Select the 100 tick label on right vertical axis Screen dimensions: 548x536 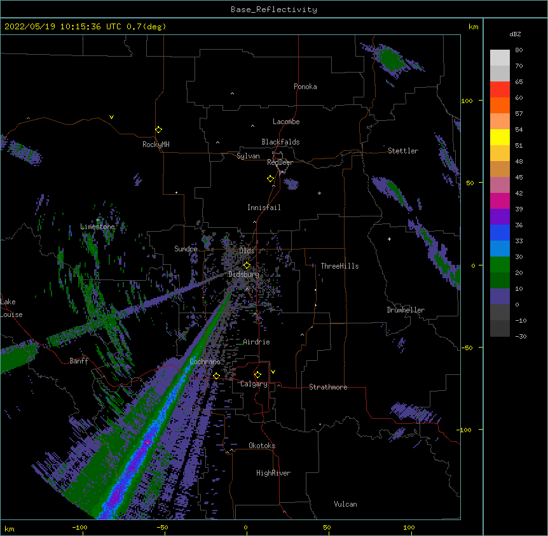pyautogui.click(x=467, y=101)
